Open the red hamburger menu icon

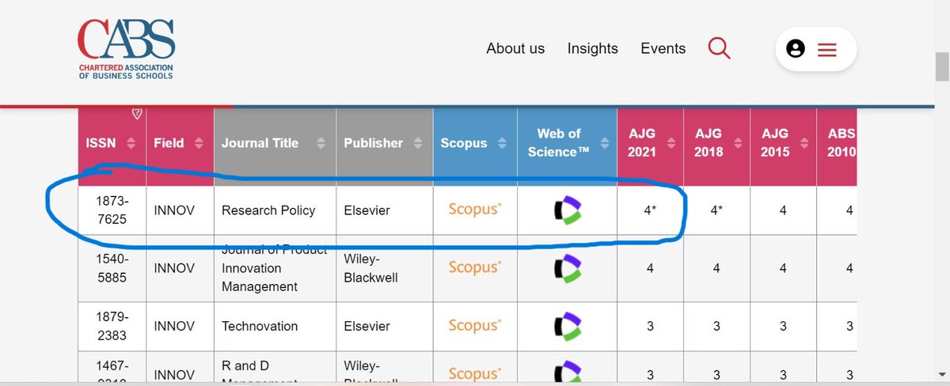coord(827,49)
